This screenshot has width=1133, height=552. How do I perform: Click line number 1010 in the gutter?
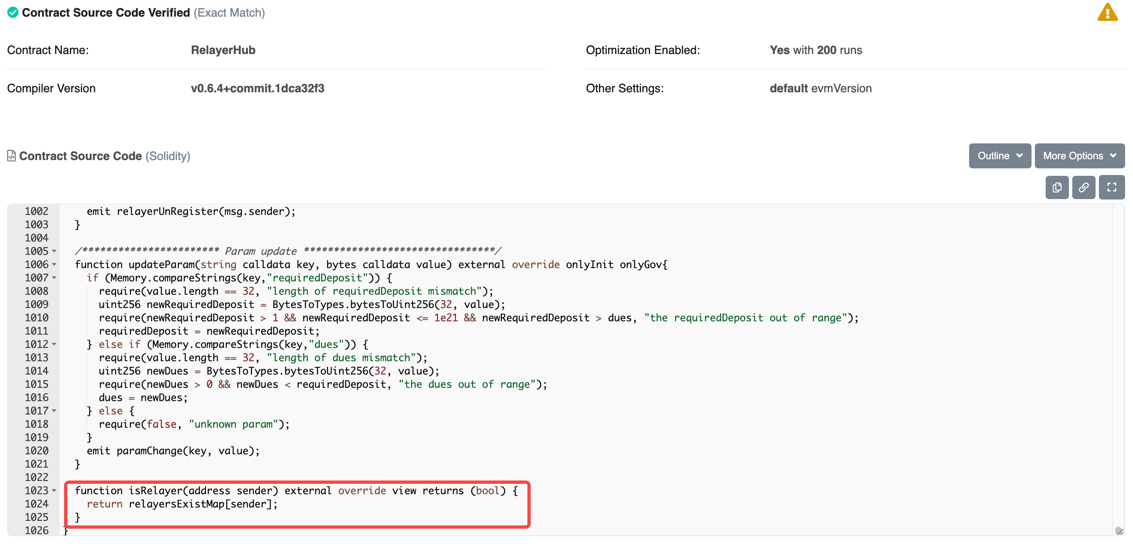37,318
